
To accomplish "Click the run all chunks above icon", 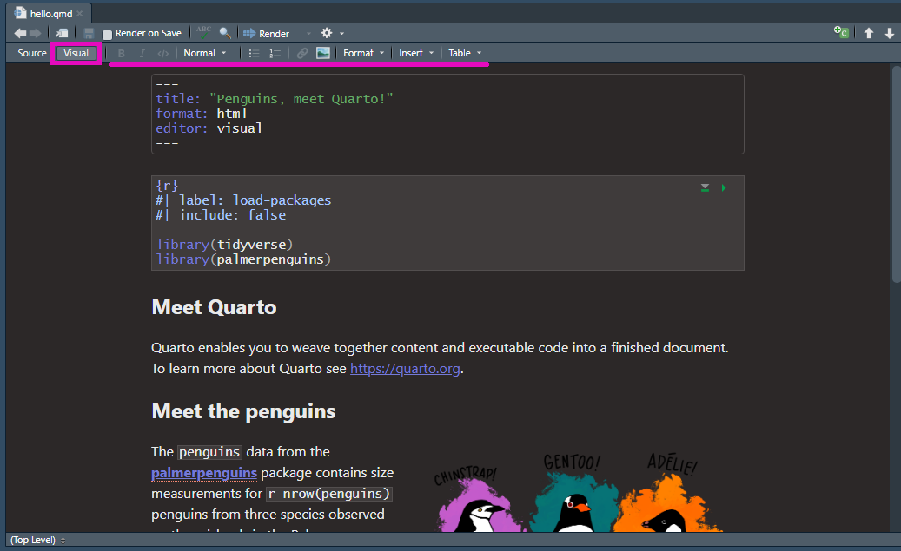I will pos(706,187).
